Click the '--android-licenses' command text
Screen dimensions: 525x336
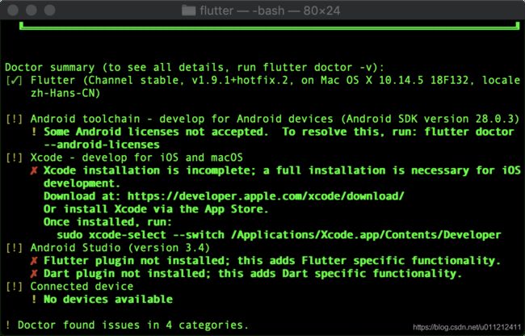click(102, 145)
